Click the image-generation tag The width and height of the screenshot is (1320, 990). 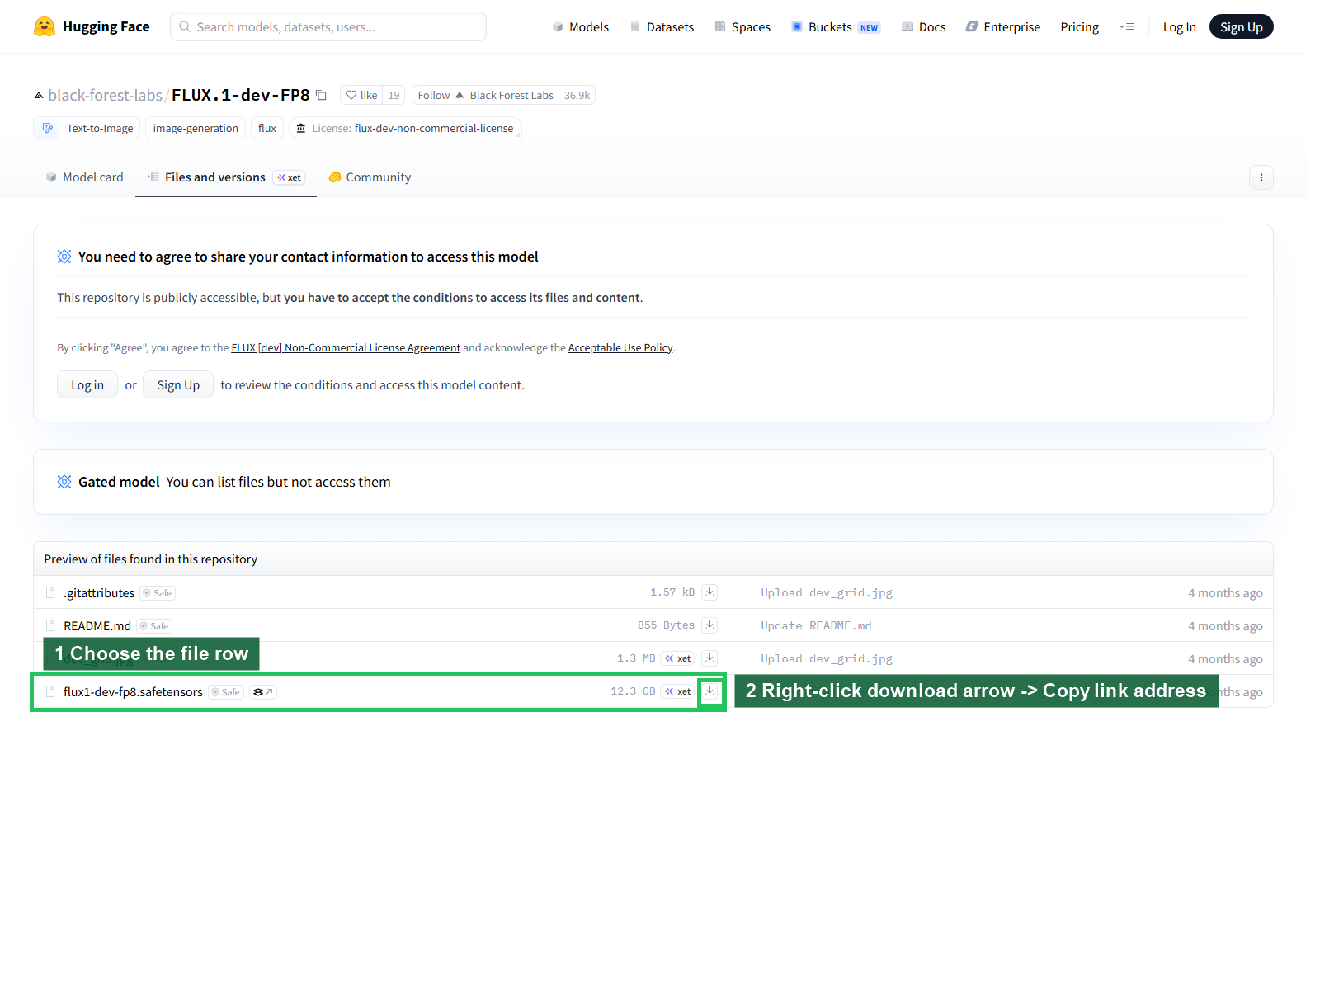196,128
